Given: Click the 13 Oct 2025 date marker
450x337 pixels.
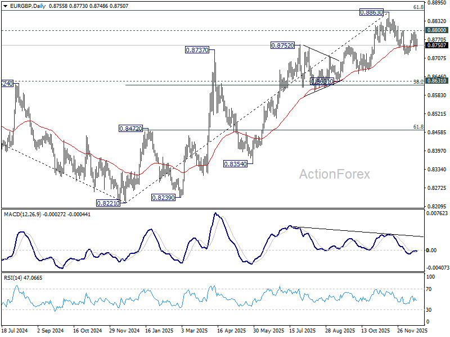Looking at the screenshot, I should 375,331.
